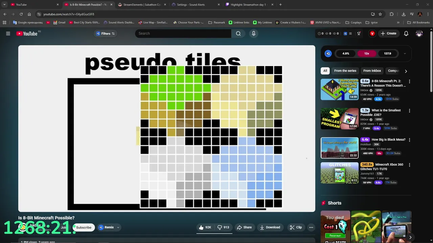Open the YouTube hamburger guide menu
Image resolution: width=433 pixels, height=243 pixels.
[x=8, y=33]
